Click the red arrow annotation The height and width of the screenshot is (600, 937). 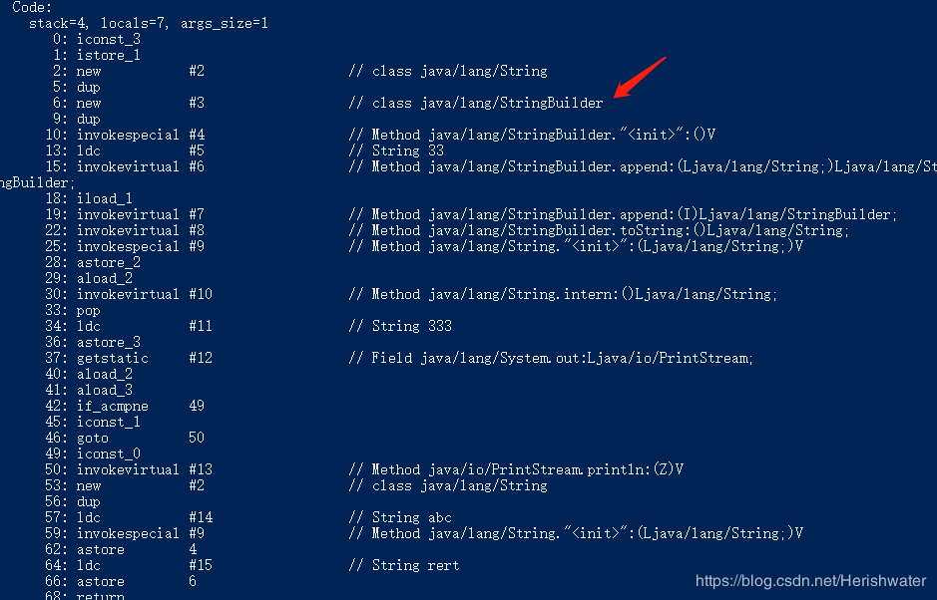point(640,77)
